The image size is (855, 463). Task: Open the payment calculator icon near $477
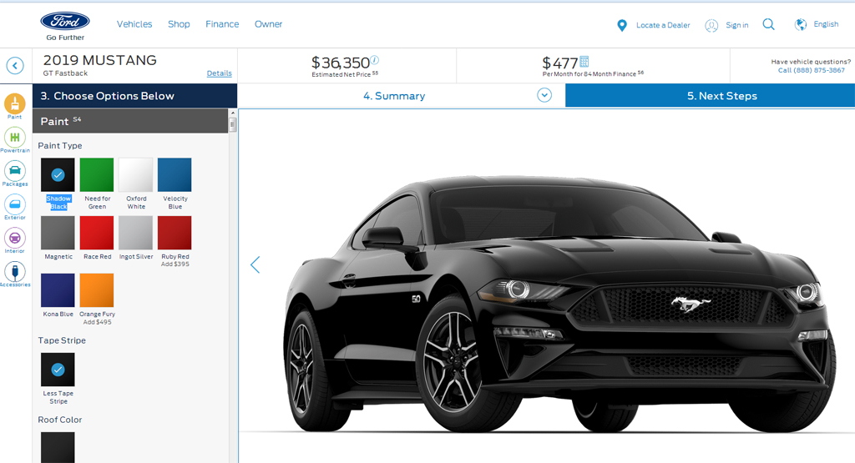(584, 61)
